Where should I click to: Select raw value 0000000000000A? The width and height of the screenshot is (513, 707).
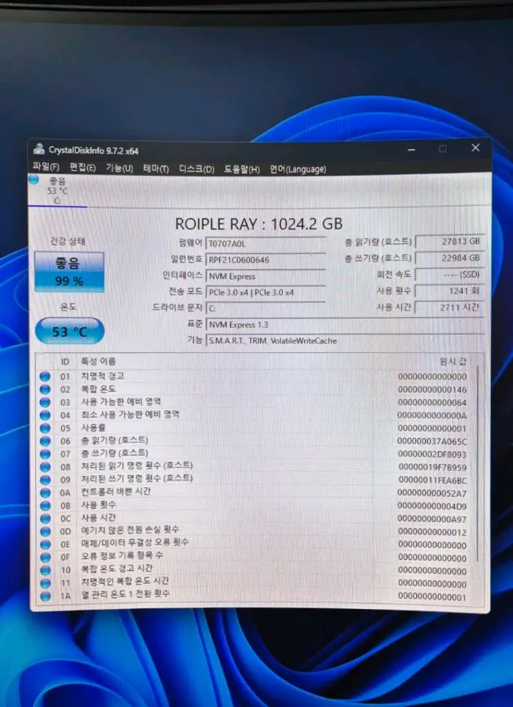pos(432,415)
